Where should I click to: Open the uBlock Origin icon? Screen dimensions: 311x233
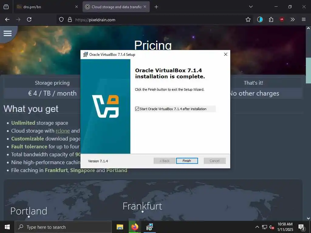pyautogui.click(x=282, y=19)
